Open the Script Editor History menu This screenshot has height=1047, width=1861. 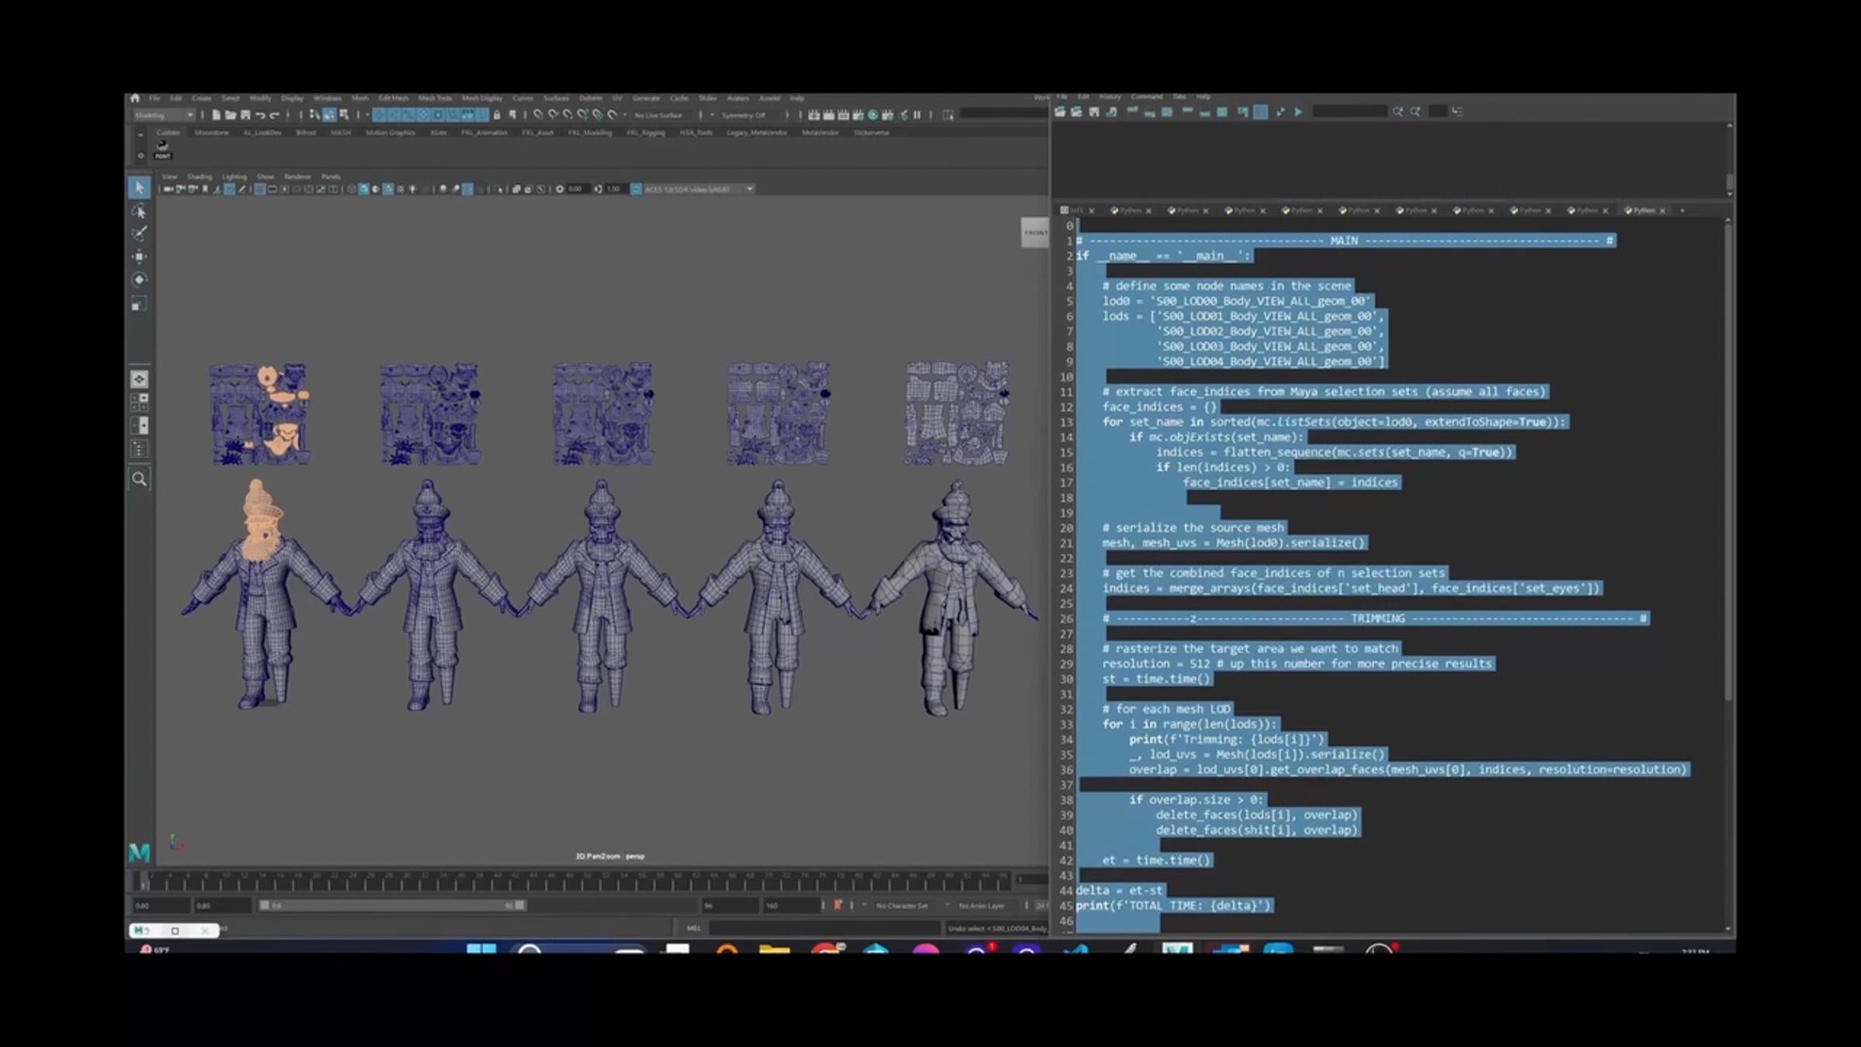click(1110, 97)
